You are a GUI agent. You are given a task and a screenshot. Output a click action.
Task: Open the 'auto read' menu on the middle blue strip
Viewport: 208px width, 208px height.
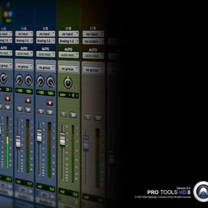24,53
